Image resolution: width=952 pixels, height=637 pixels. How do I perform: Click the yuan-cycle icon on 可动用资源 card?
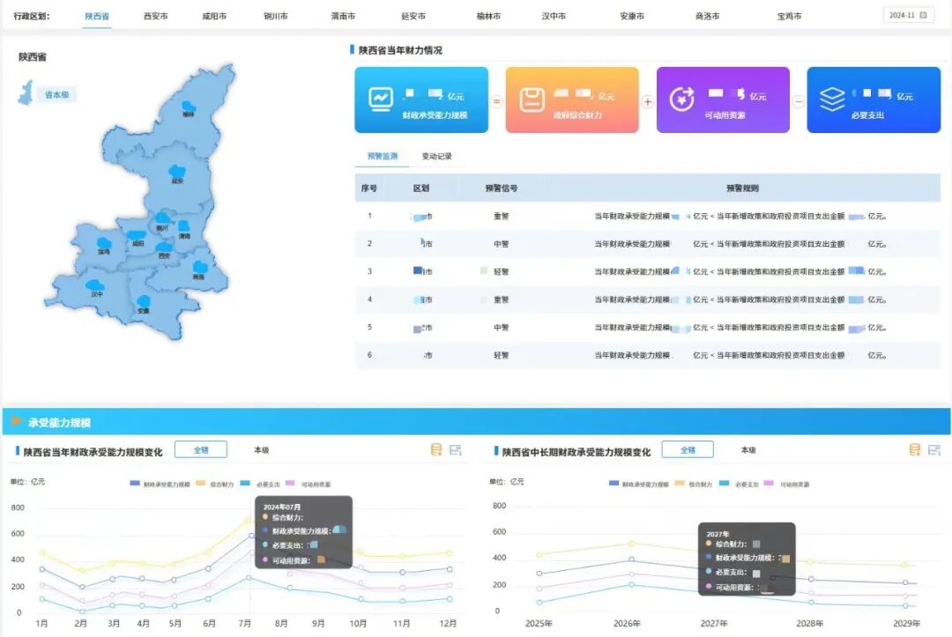click(681, 99)
